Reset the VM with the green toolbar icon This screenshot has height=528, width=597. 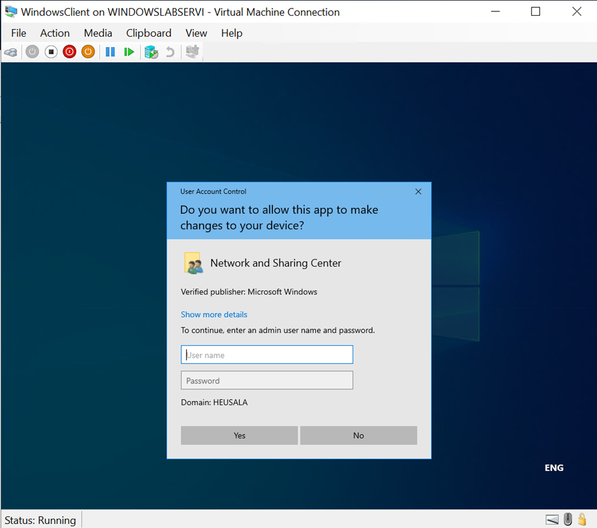129,52
